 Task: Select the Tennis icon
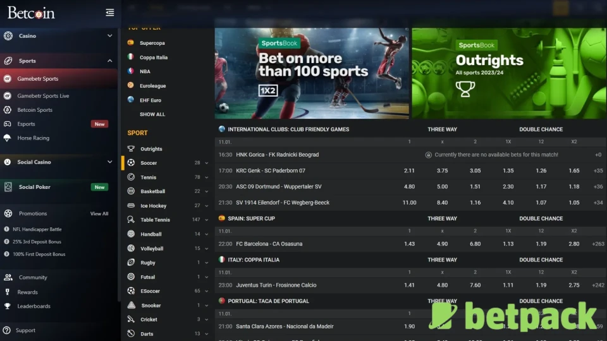(132, 177)
